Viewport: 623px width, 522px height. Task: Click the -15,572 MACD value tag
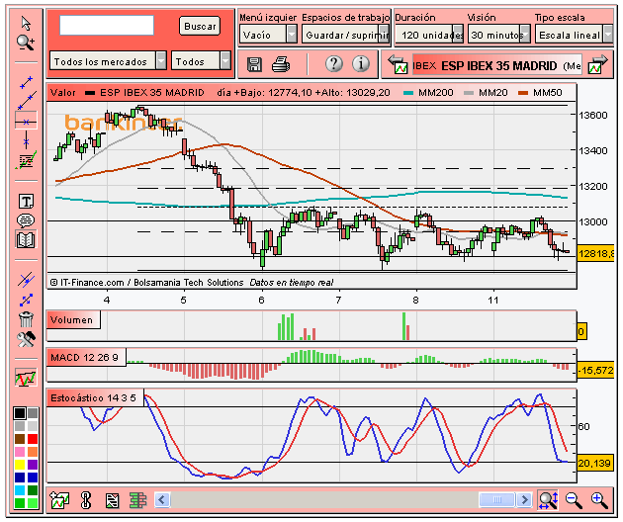click(x=596, y=371)
